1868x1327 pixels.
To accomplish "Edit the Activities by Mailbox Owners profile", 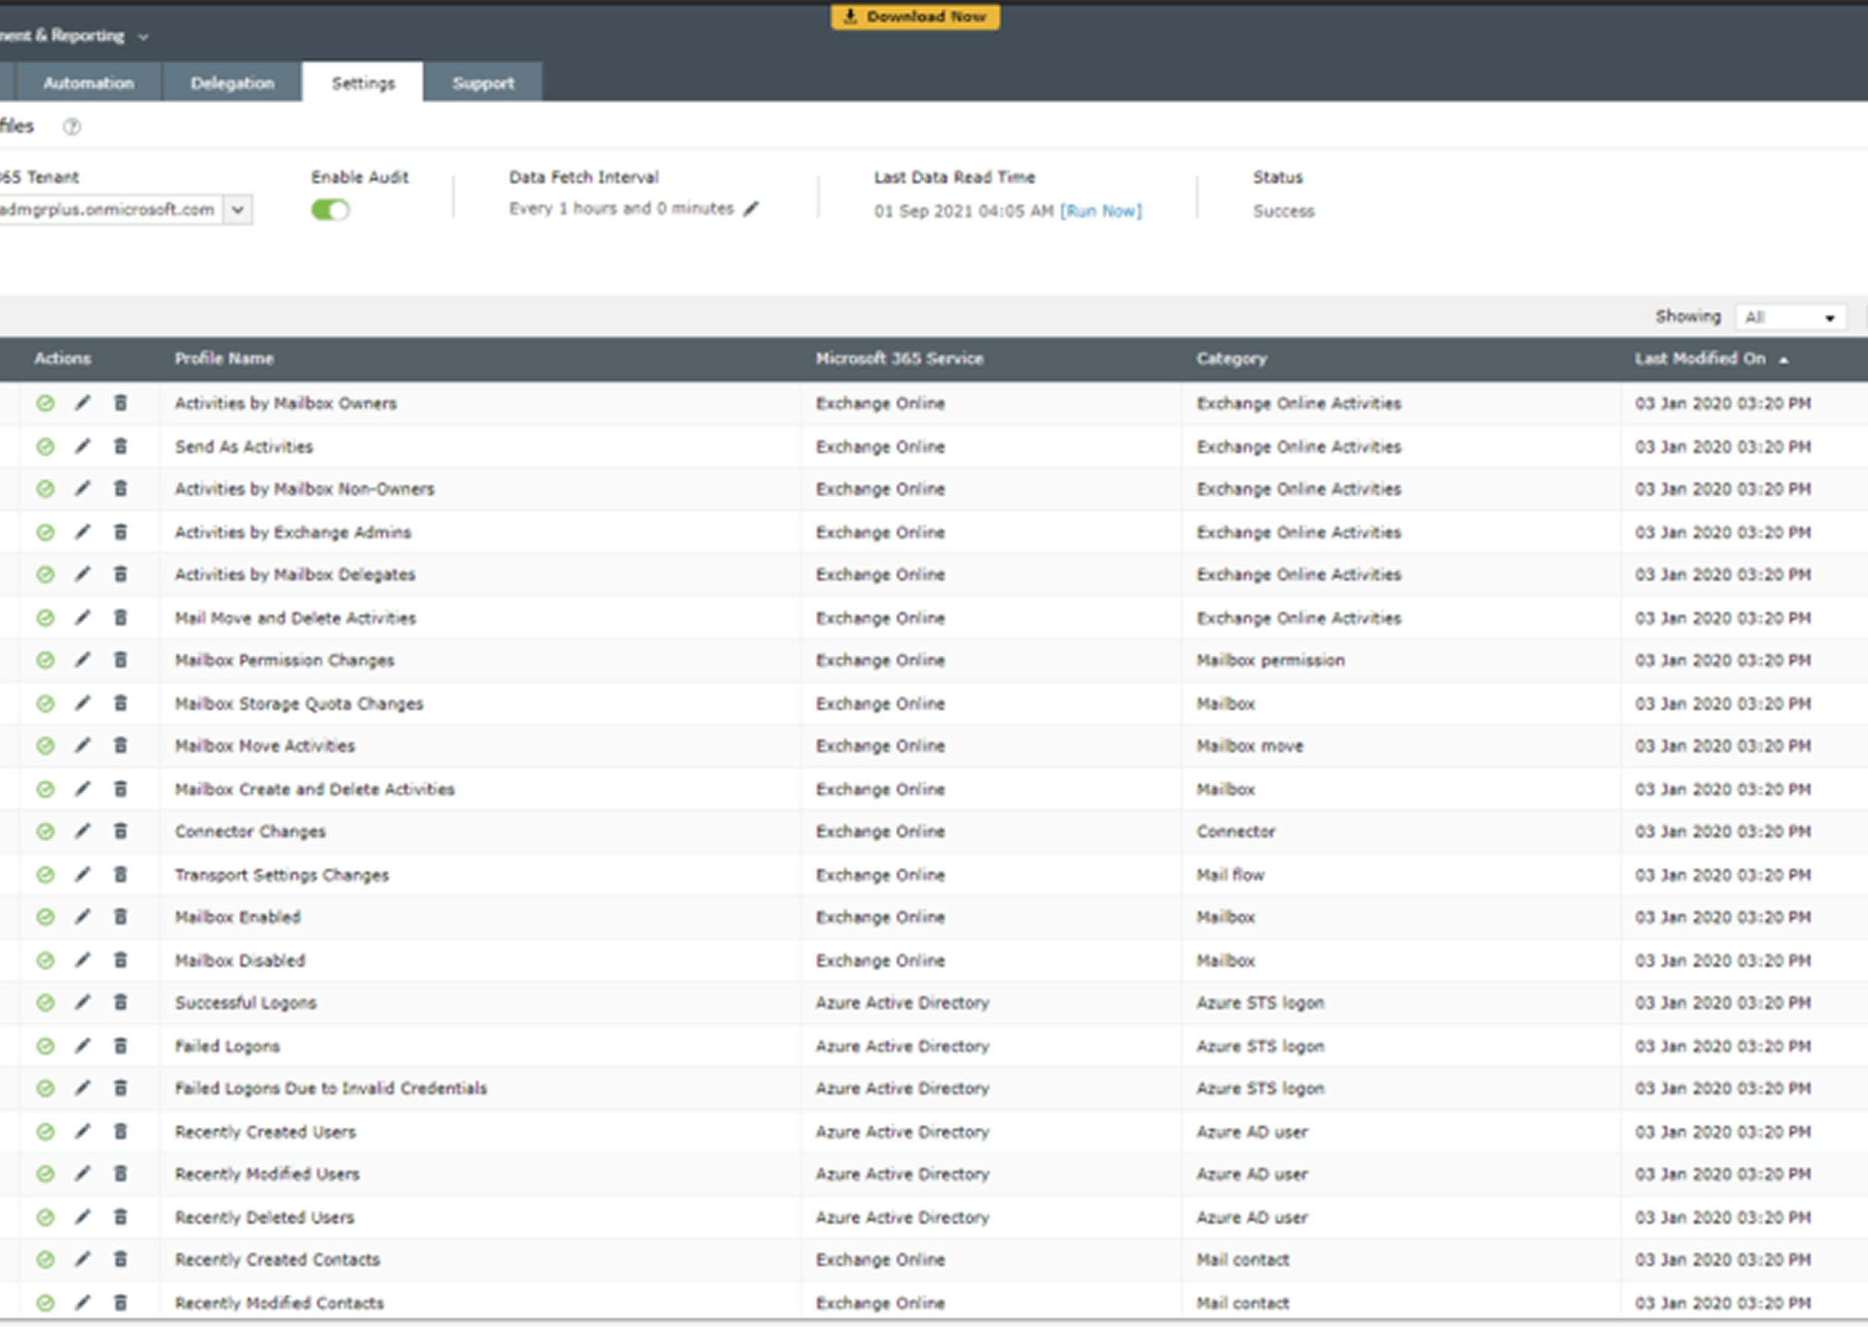I will coord(82,403).
